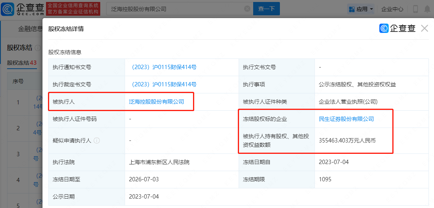Click the 查一下 search button
The width and height of the screenshot is (434, 208).
[x=266, y=9]
